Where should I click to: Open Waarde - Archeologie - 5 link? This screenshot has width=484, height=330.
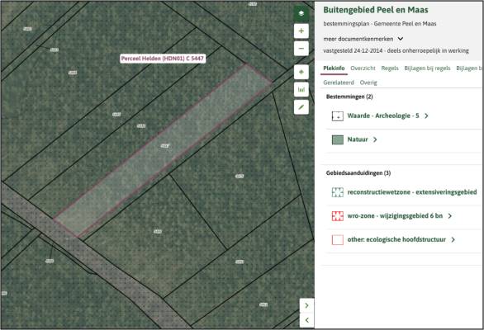[x=383, y=115]
